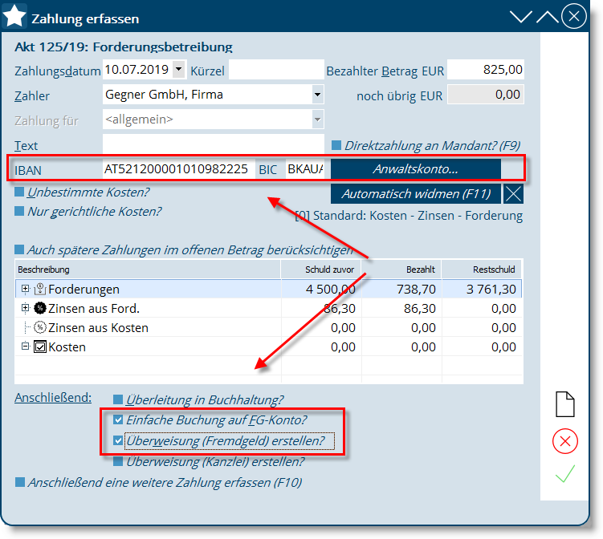Click the Standard: Kosten - Zinsen - Forderung text
Screen dimensions: 603x539
tap(418, 216)
